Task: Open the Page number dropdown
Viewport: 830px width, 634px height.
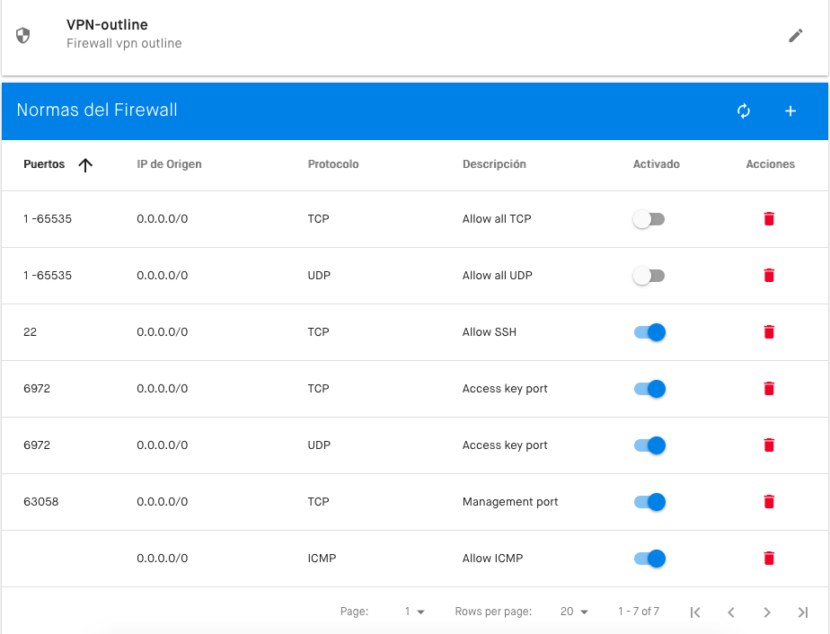Action: click(414, 612)
